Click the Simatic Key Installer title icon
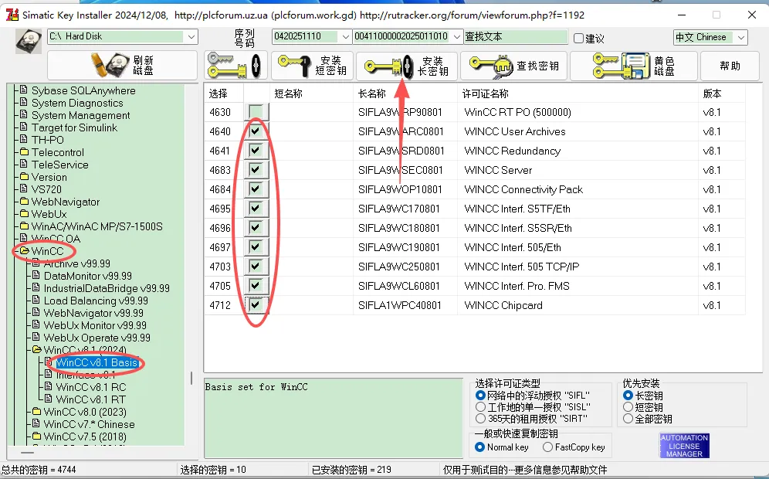This screenshot has height=479, width=769. click(12, 15)
